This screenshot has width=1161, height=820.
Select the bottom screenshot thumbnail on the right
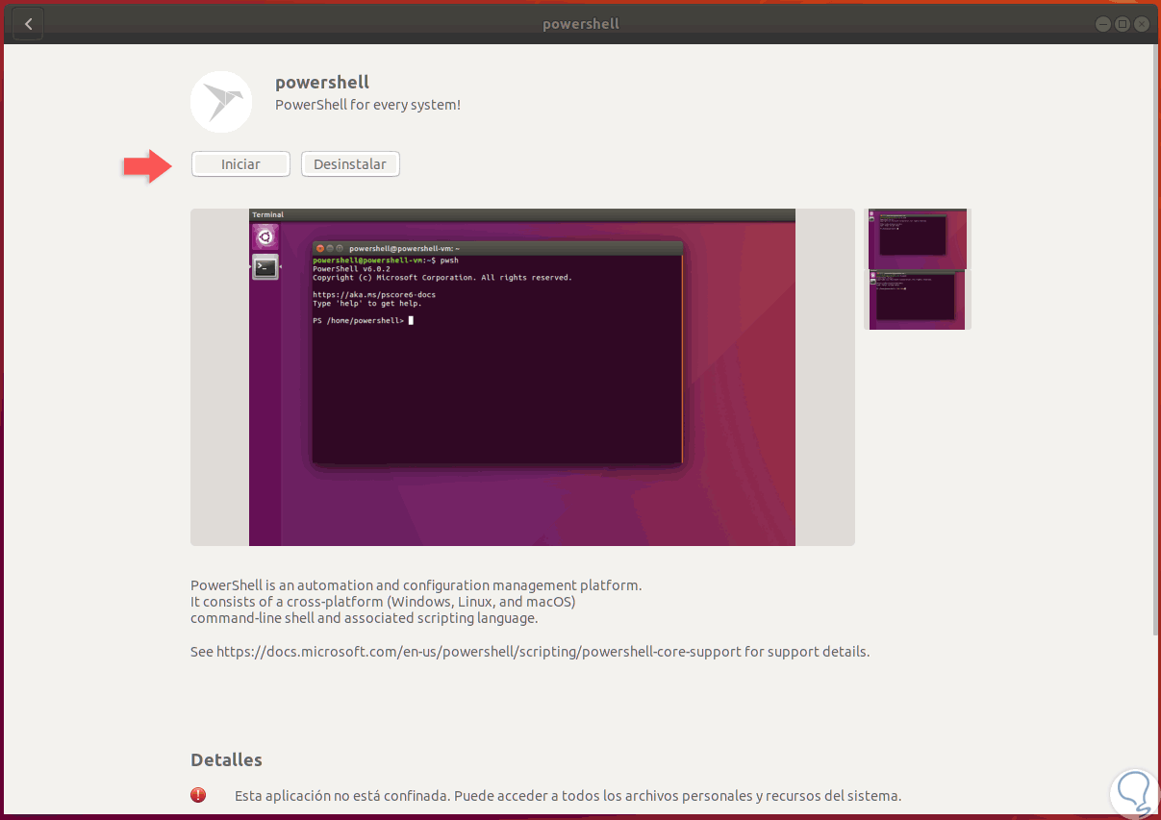pyautogui.click(x=916, y=301)
